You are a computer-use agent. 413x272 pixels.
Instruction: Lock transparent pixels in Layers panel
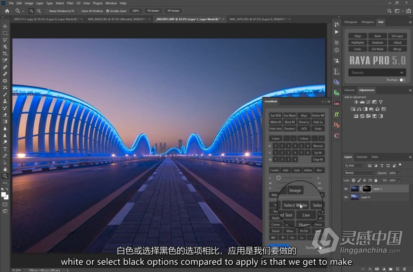tap(354, 180)
